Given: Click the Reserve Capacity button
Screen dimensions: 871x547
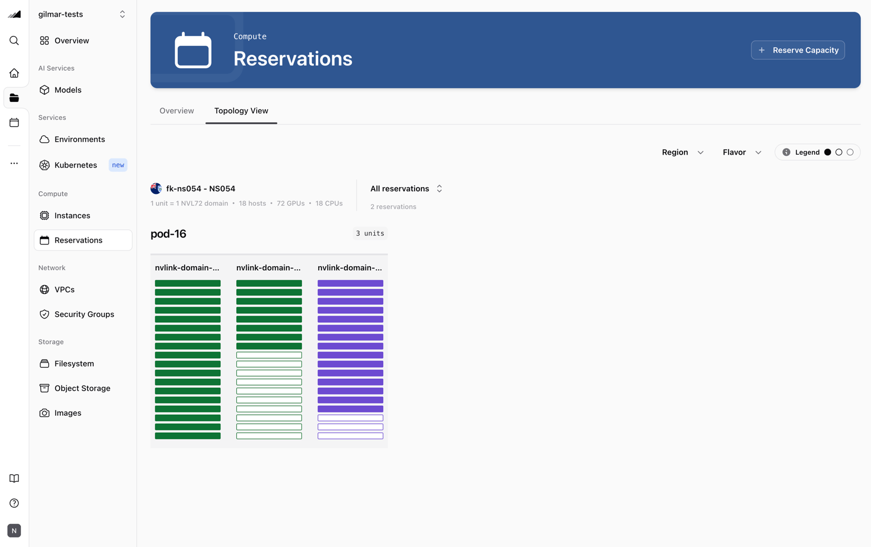Looking at the screenshot, I should pos(797,50).
